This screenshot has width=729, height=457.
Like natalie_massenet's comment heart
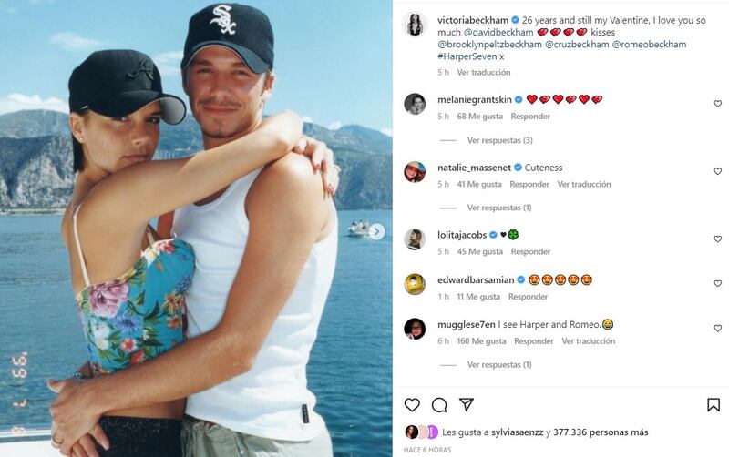pos(717,171)
